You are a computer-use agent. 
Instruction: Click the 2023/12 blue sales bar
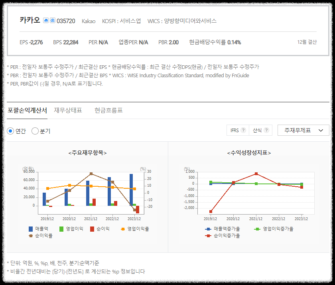point(131,190)
